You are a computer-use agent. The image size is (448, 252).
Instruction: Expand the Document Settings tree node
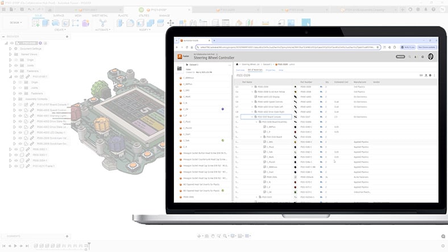(10, 49)
